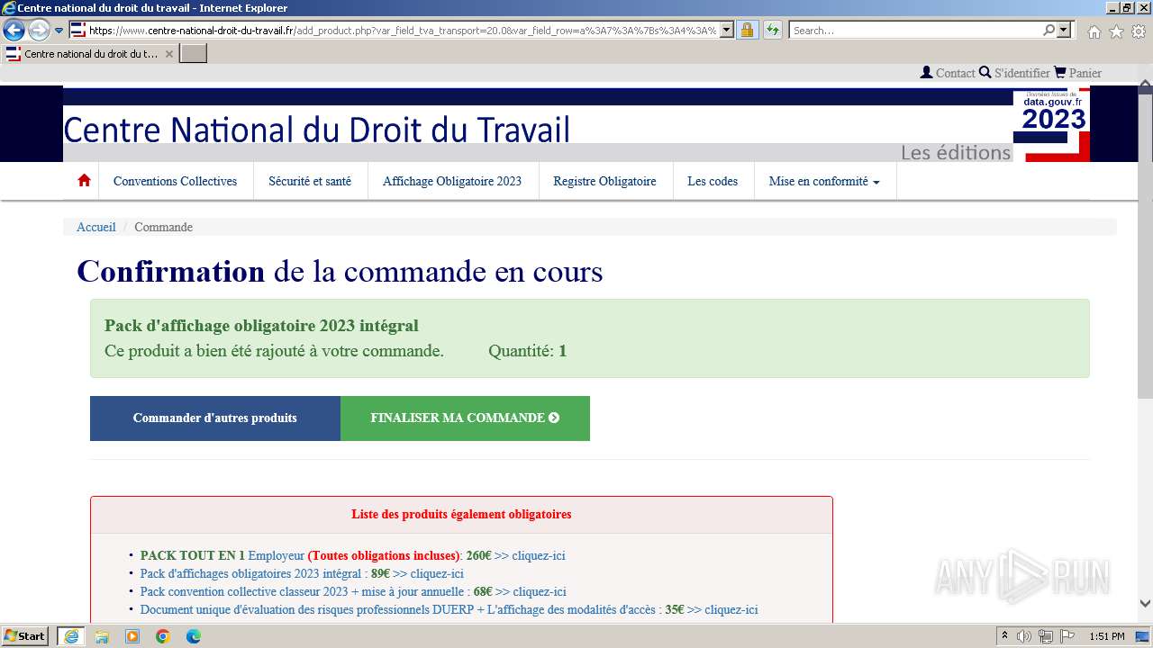Click Commander d'autres produits button

(x=215, y=418)
